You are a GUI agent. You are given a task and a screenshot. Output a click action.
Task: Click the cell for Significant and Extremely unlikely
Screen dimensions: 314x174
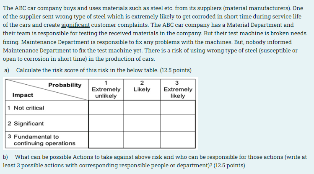(106, 123)
